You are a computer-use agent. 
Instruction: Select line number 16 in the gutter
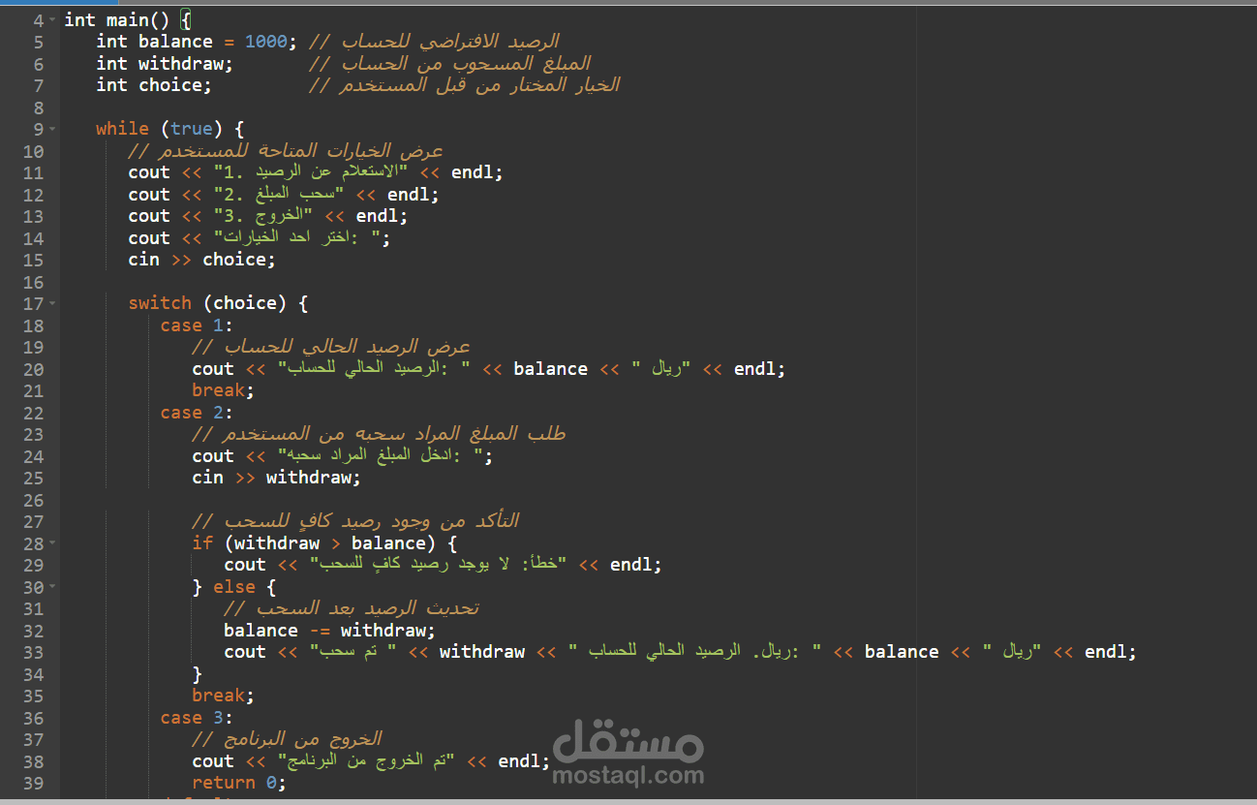[x=33, y=282]
